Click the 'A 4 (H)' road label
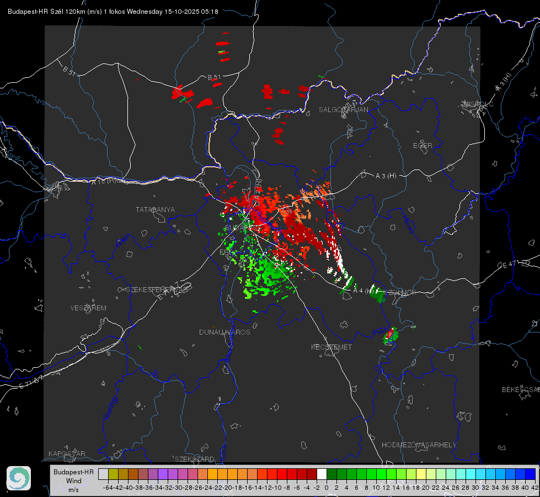 (x=363, y=291)
